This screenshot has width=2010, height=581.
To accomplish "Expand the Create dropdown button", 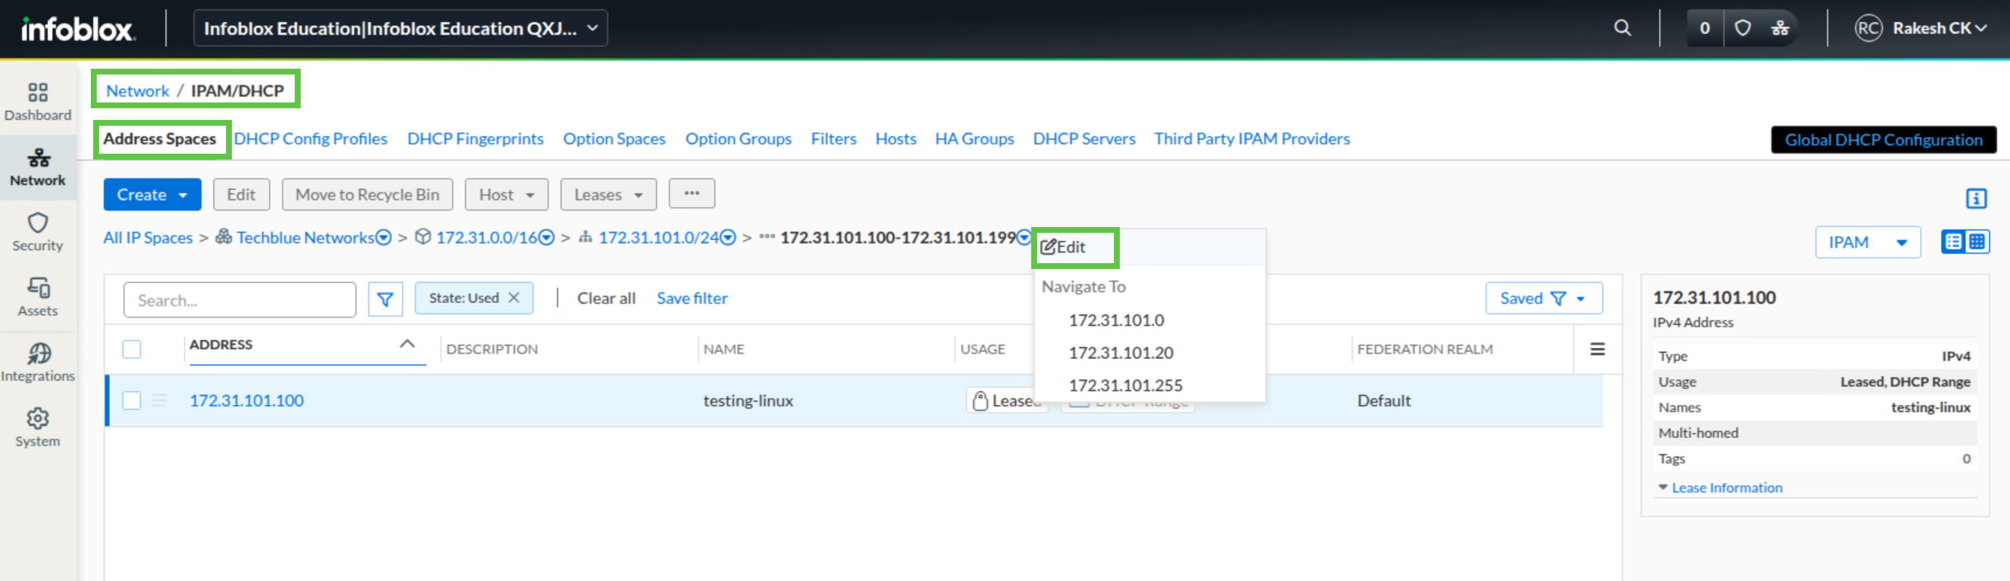I will tap(152, 194).
